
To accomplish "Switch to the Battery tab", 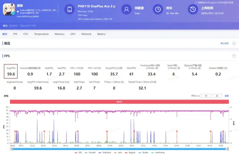I will tap(101, 34).
